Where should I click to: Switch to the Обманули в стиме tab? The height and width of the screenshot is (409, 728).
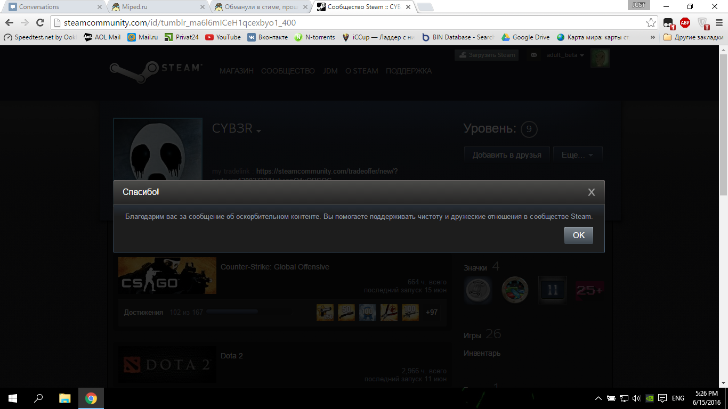tap(260, 7)
